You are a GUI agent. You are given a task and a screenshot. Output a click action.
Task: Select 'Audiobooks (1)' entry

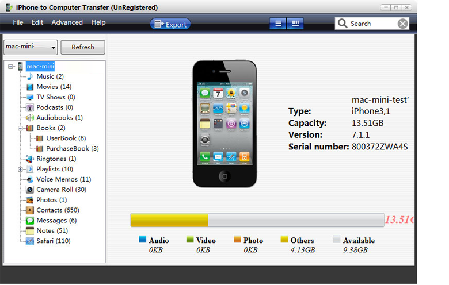[x=59, y=118]
